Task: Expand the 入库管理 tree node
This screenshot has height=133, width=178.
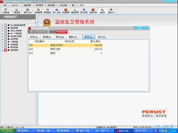Action: pyautogui.click(x=2, y=42)
